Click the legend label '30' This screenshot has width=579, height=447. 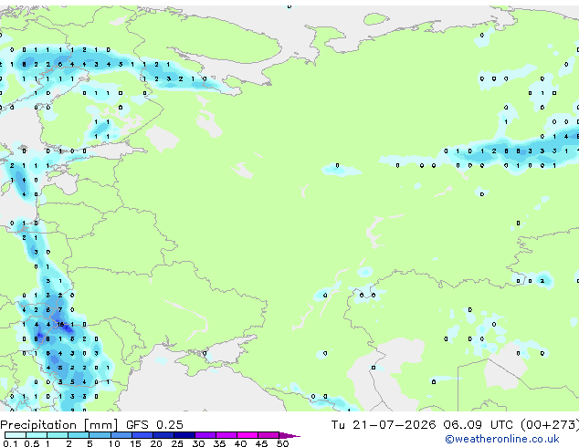click(198, 443)
